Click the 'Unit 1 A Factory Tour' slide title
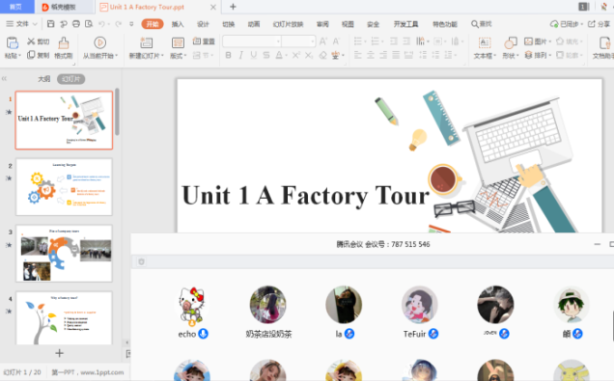Image resolution: width=614 pixels, height=381 pixels. [305, 195]
